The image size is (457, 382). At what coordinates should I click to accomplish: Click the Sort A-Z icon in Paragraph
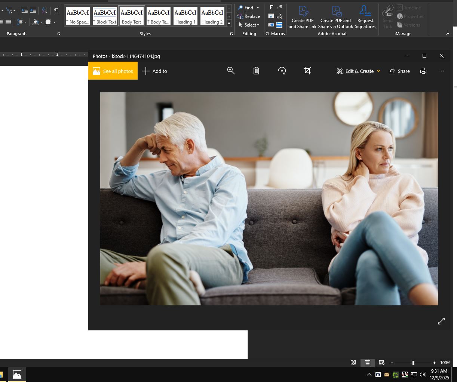45,10
